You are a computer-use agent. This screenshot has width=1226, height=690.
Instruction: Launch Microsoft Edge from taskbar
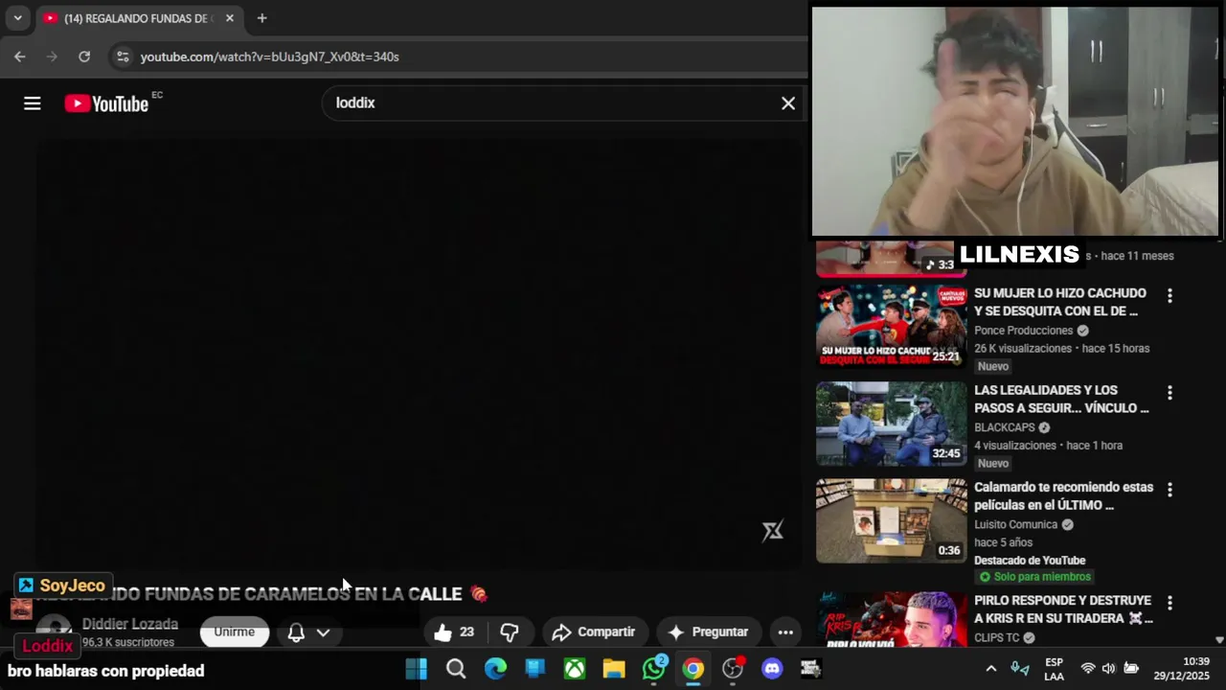click(x=495, y=669)
